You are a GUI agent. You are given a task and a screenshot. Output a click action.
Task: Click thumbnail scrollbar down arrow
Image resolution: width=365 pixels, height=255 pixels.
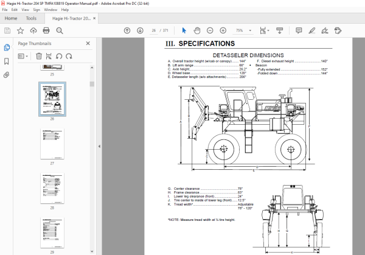[92, 251]
